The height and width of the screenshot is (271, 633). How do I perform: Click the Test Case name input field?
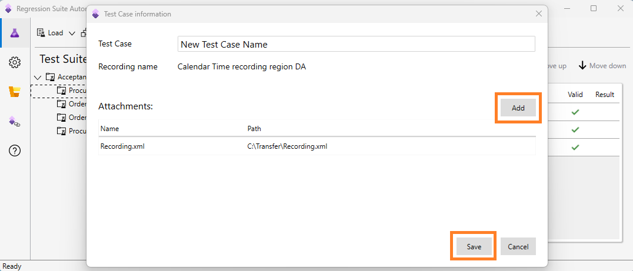pyautogui.click(x=356, y=44)
